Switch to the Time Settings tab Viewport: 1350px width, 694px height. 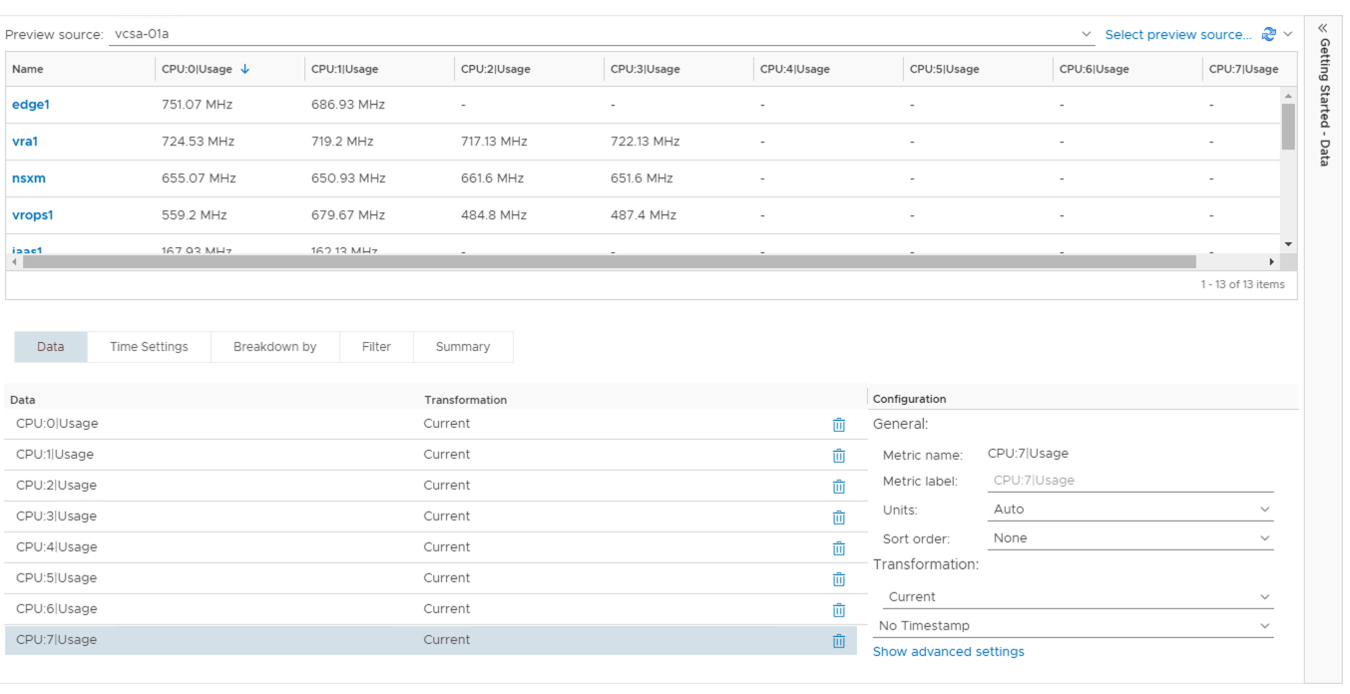[x=149, y=347]
